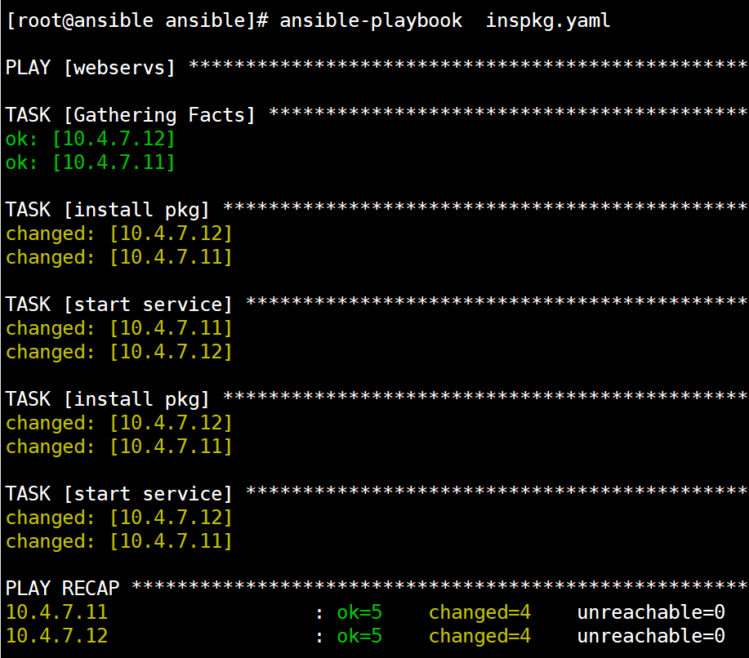Viewport: 749px width, 658px height.
Task: Click changed: [10.4.7.11] under second start service
Action: tap(119, 540)
